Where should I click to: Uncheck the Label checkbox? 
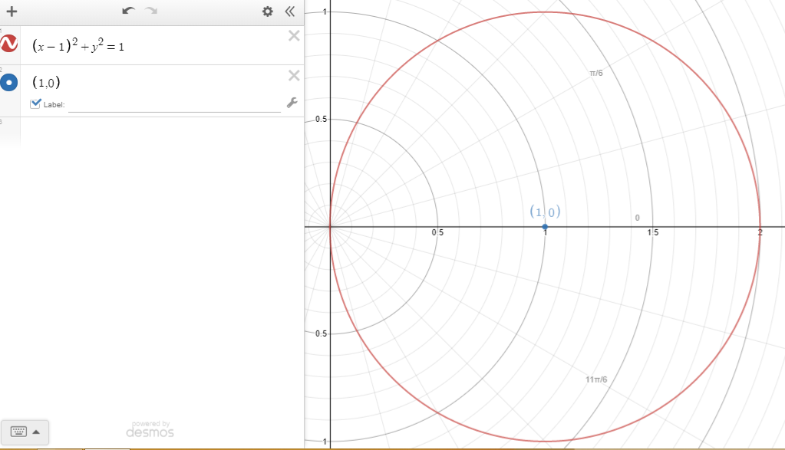point(35,103)
